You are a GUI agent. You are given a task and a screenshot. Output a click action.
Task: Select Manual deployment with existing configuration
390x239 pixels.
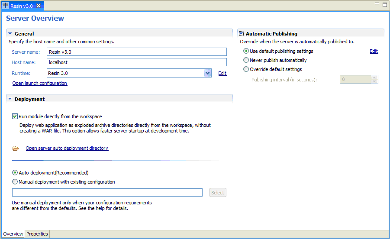click(x=15, y=182)
